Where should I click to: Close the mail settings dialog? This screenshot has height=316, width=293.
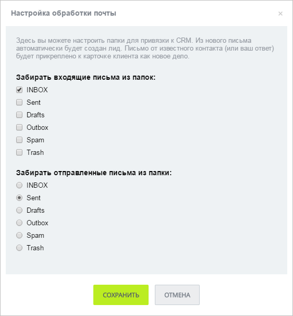[x=280, y=14]
